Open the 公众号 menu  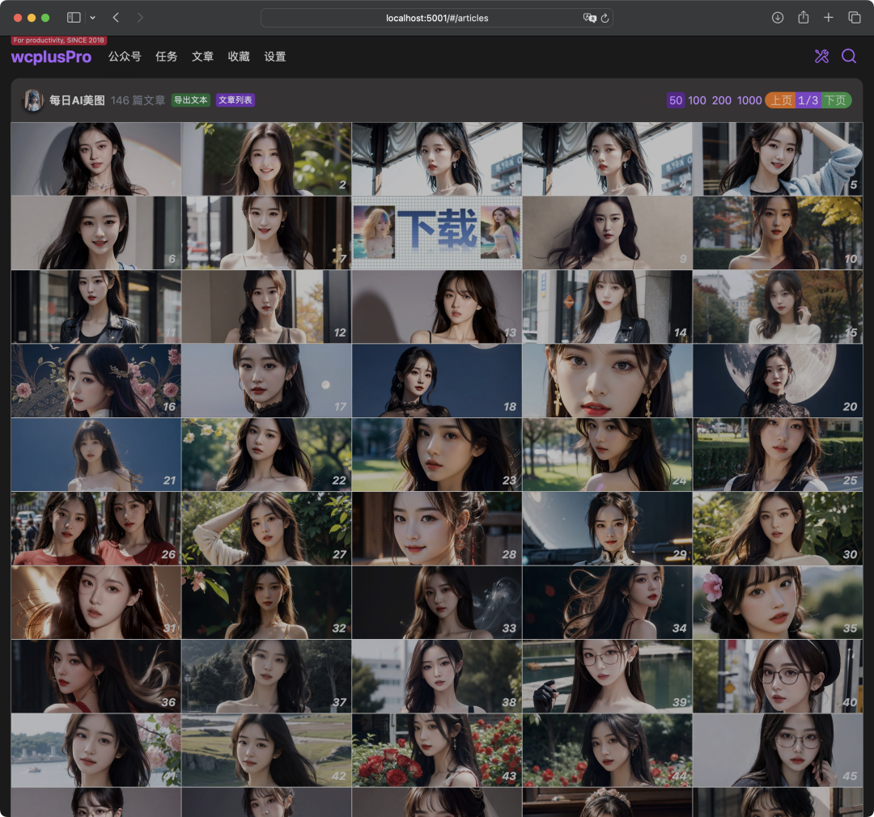(125, 57)
